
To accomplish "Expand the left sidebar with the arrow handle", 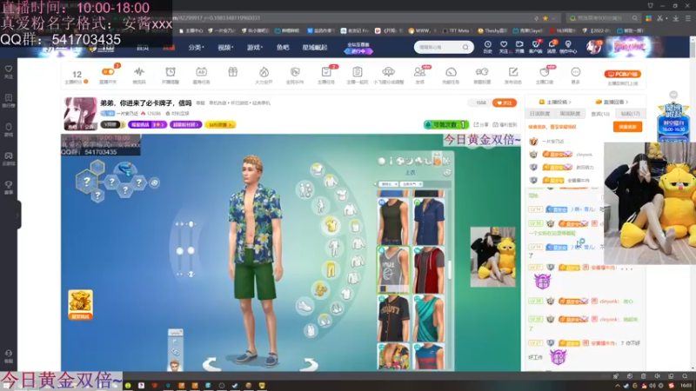I will pos(17,215).
